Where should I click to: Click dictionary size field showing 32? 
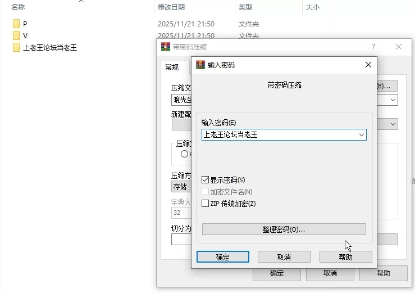(181, 213)
